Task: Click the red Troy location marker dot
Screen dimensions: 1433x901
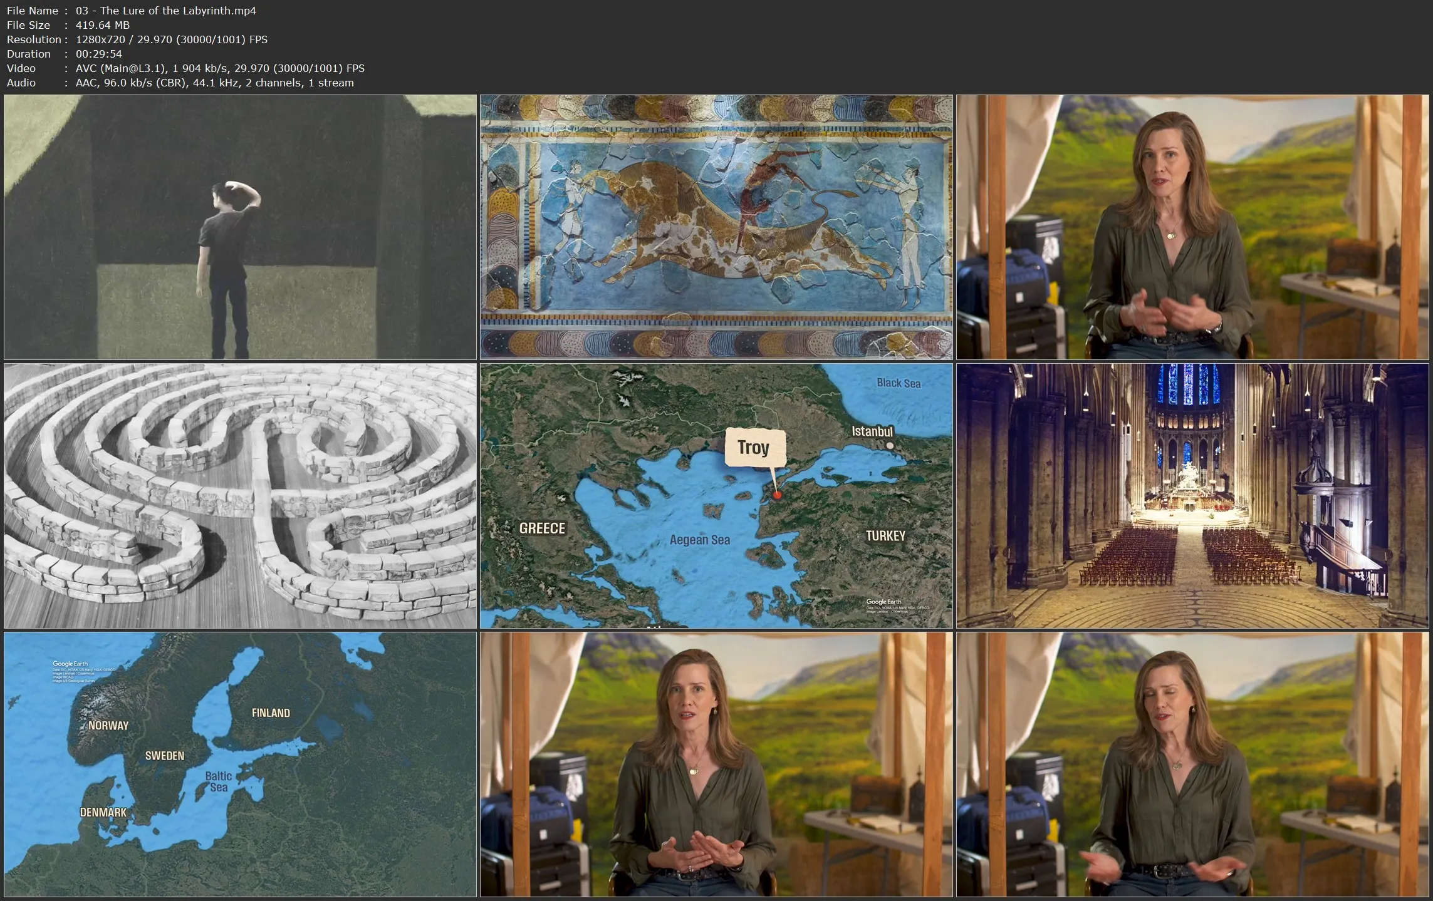Action: click(777, 495)
